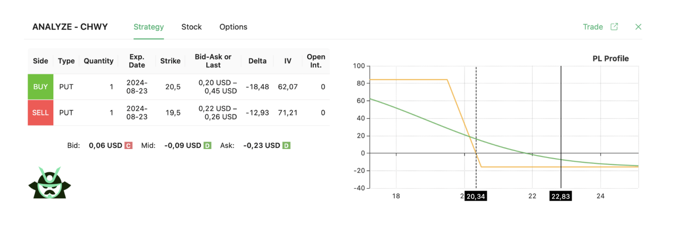
Task: Open the Stock tab
Action: pos(191,27)
